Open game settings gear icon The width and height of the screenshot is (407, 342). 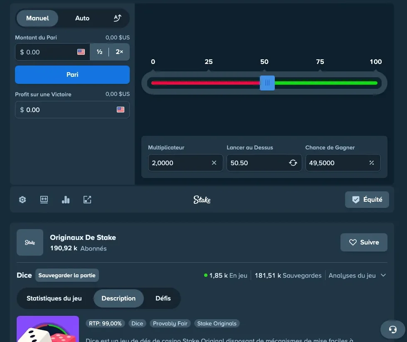point(22,200)
